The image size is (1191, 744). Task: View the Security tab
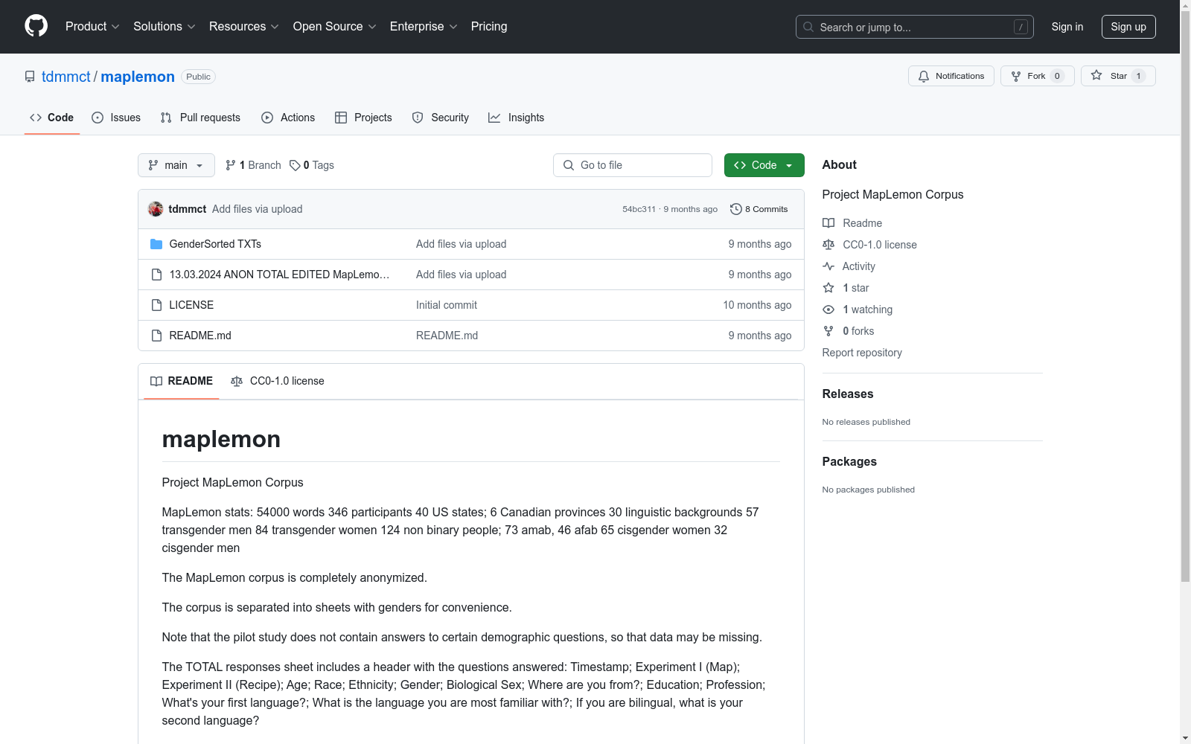pyautogui.click(x=441, y=118)
